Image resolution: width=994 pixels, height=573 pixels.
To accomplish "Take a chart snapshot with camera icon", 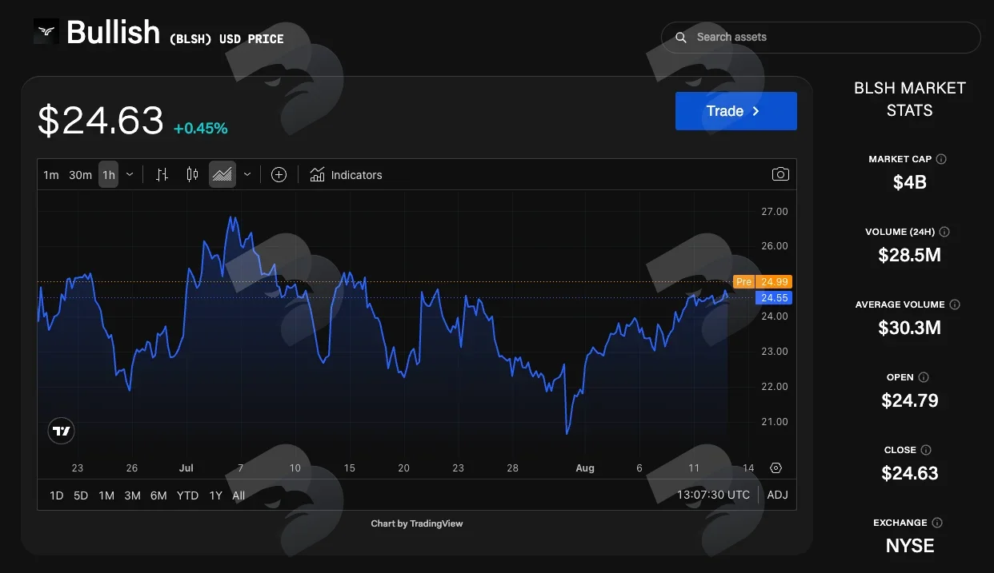I will (x=780, y=174).
